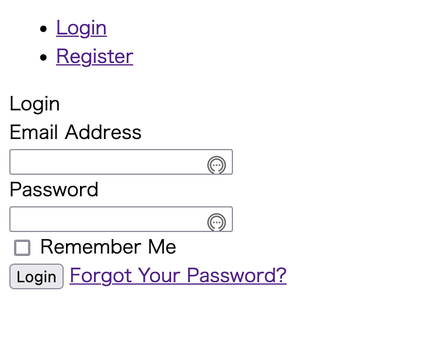Click the password manager icon in the password field

[x=217, y=222]
